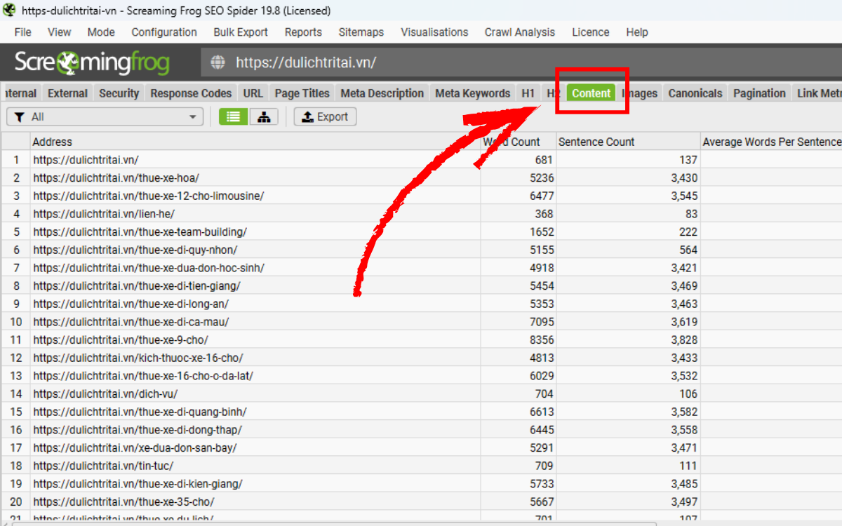
Task: Switch to the Response Codes tab
Action: click(191, 93)
